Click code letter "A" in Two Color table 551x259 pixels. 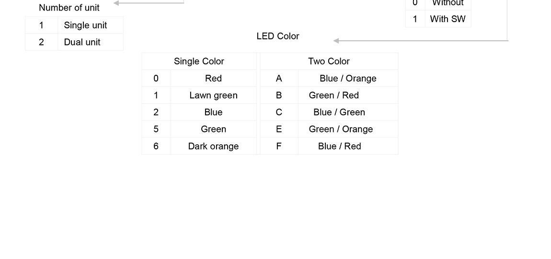(279, 78)
